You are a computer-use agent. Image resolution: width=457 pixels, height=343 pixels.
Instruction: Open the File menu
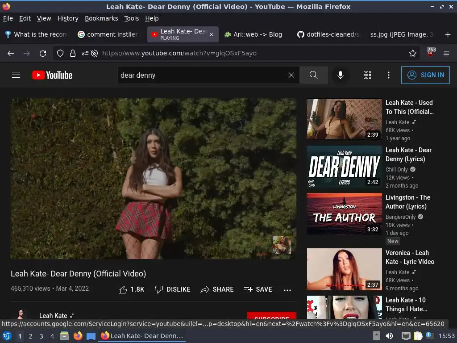(x=8, y=18)
